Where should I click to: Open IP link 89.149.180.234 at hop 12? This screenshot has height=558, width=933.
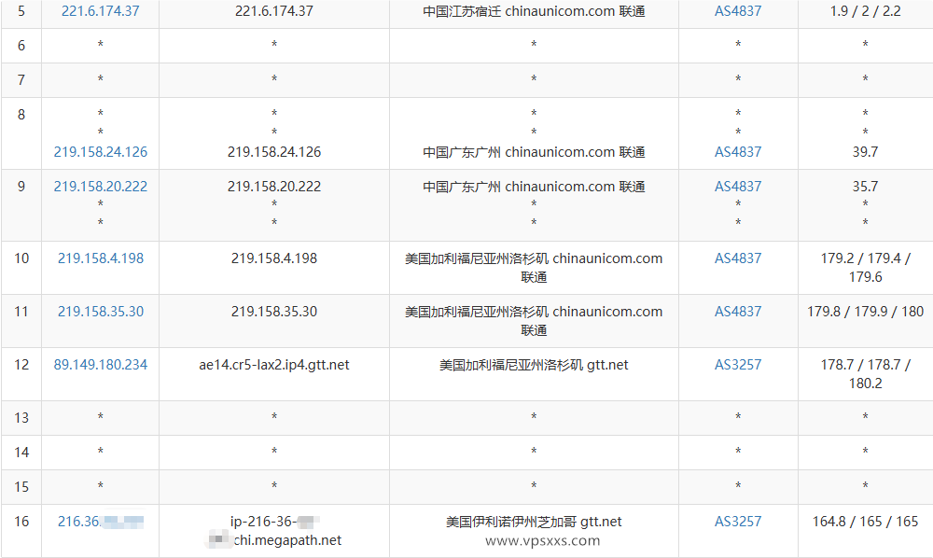[100, 365]
